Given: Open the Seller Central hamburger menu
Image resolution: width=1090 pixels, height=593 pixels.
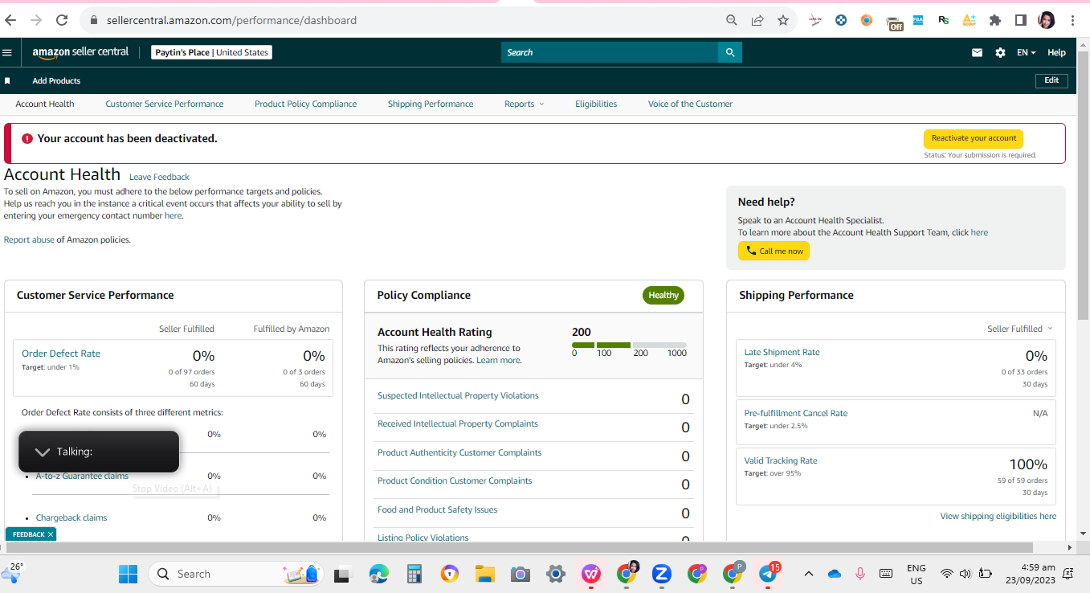Looking at the screenshot, I should [x=7, y=52].
